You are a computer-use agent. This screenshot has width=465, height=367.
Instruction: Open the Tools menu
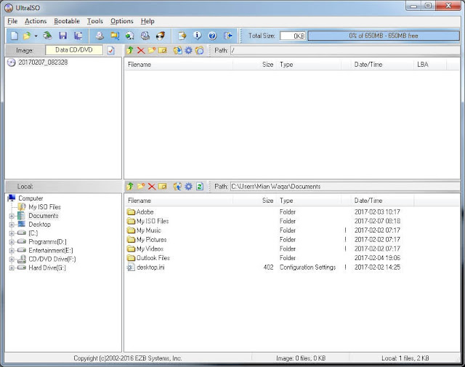tap(95, 21)
